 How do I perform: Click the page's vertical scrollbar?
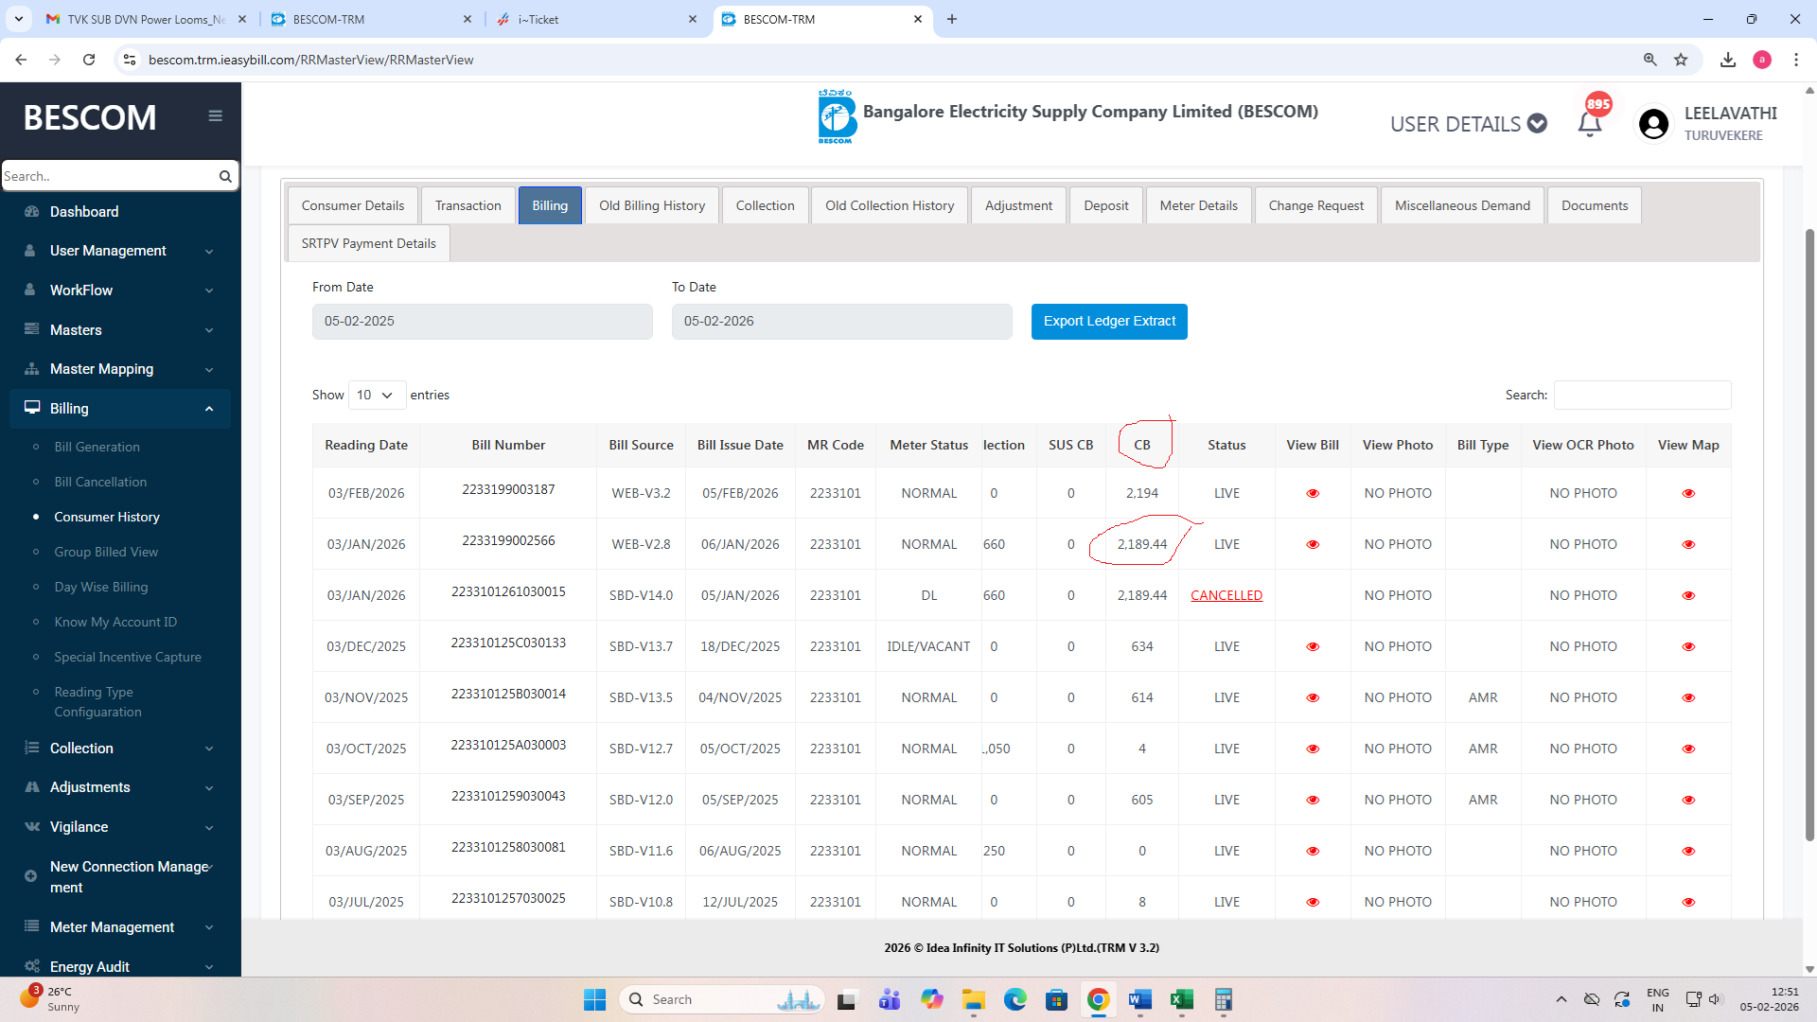(x=1809, y=530)
